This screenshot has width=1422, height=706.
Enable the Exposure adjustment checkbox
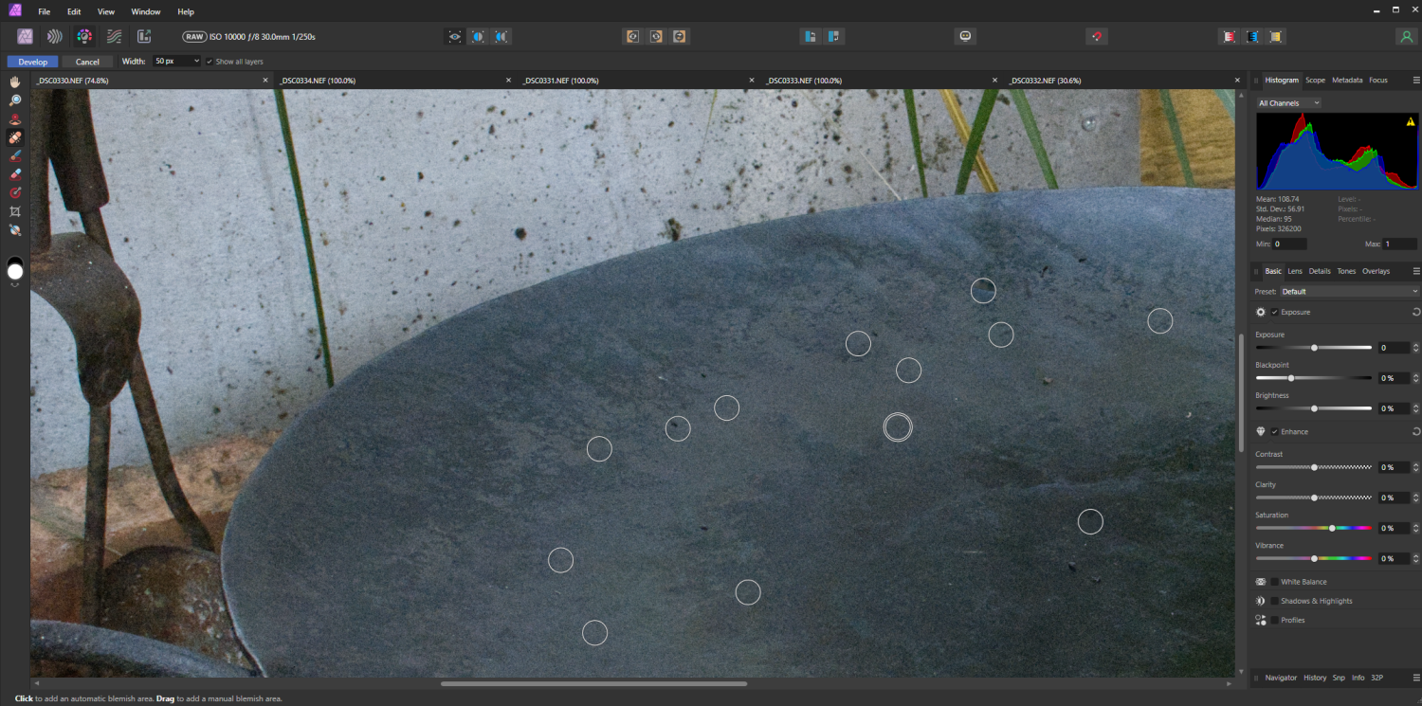click(1275, 312)
